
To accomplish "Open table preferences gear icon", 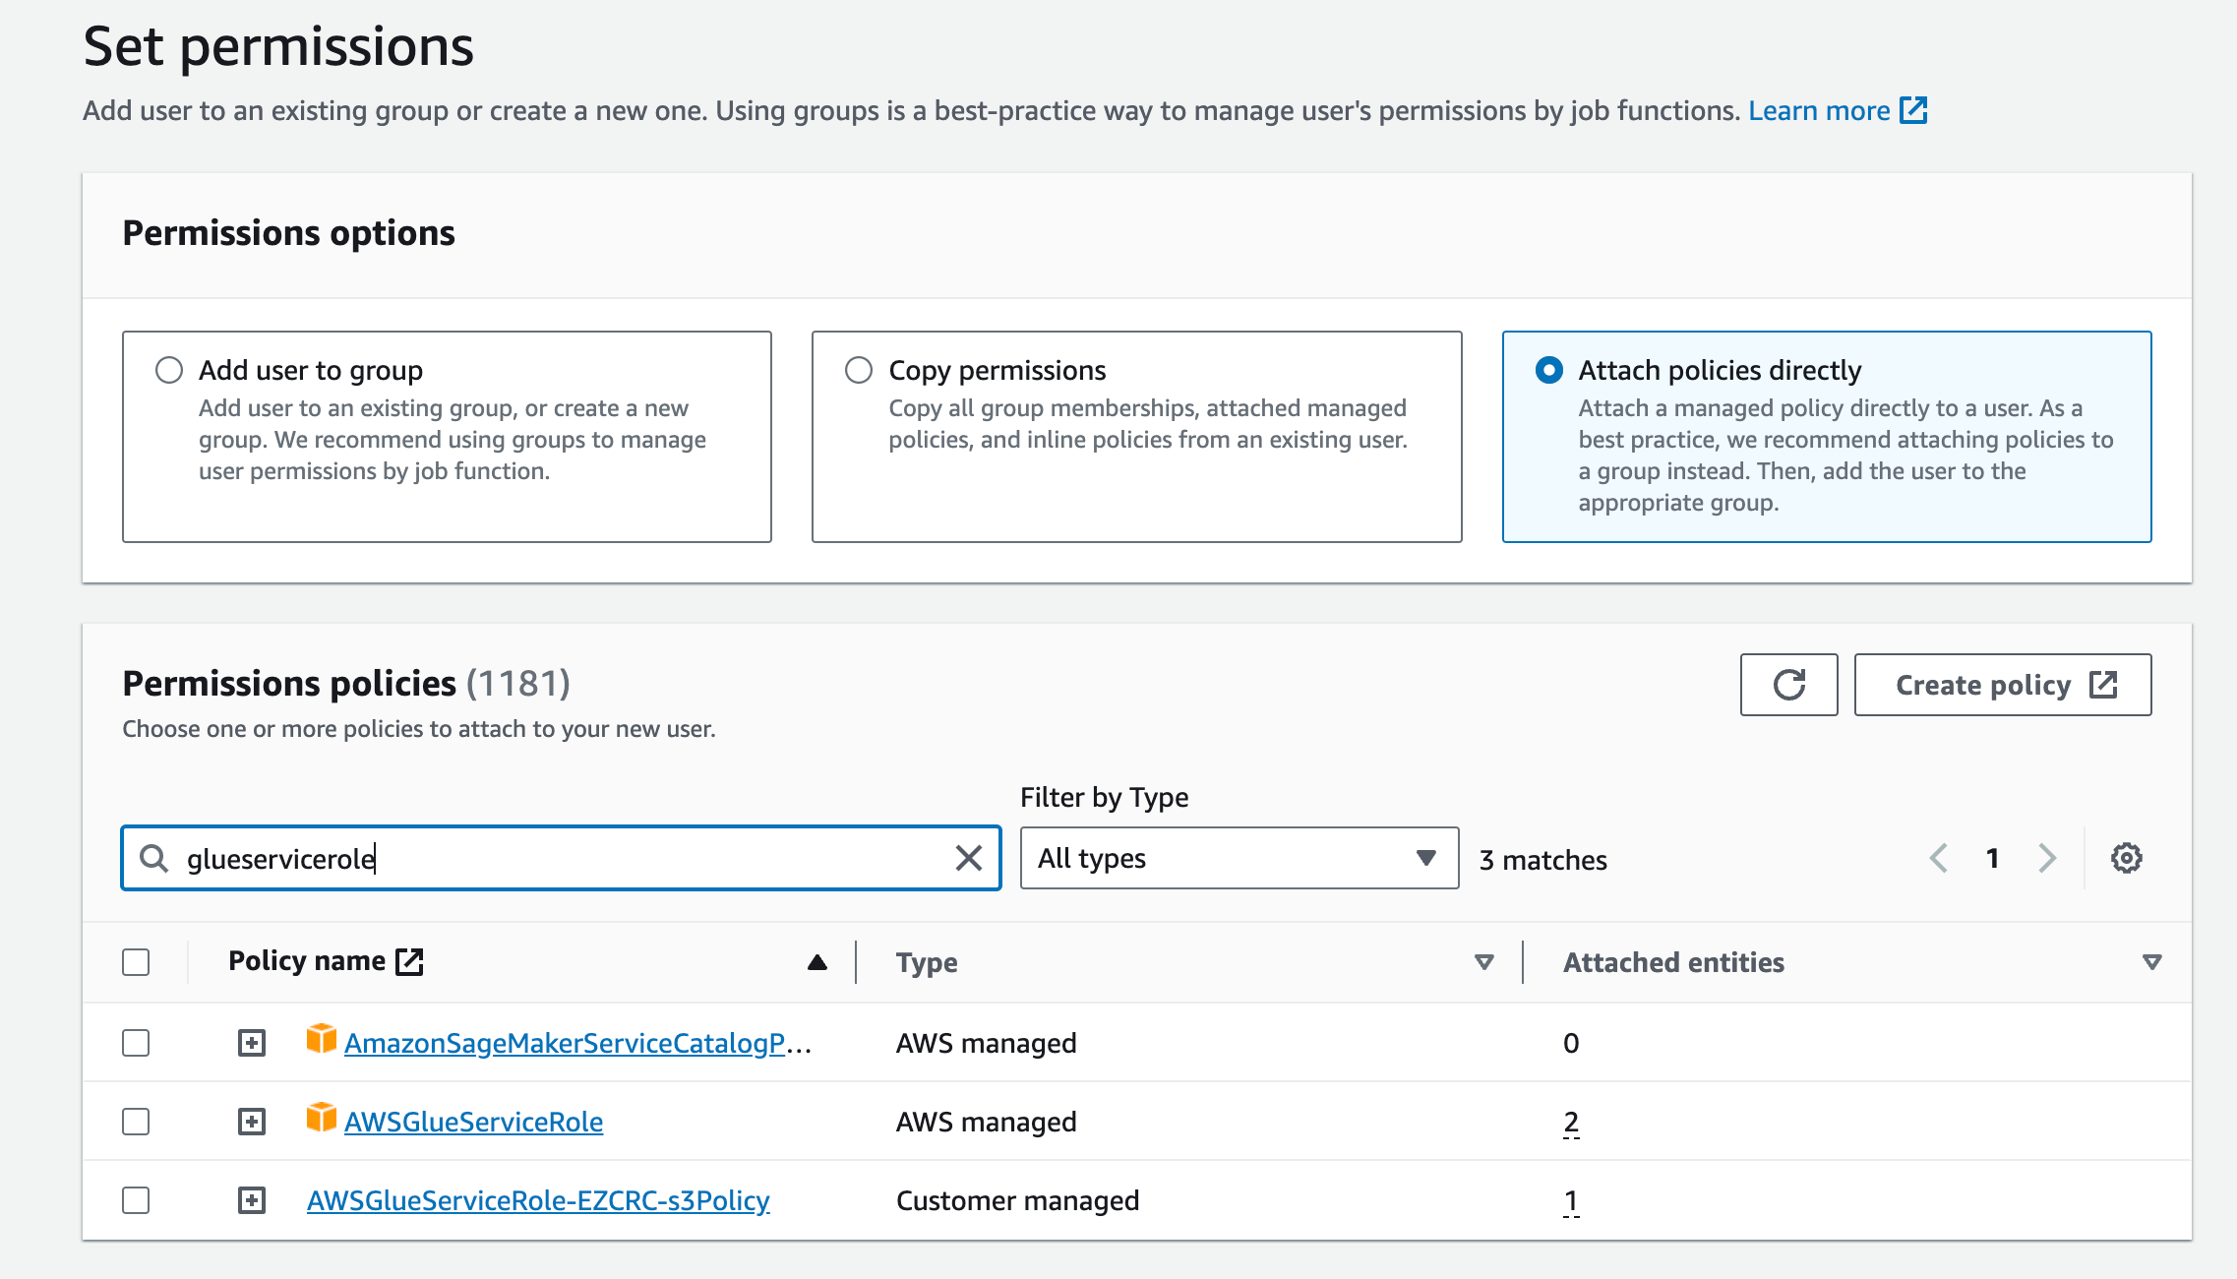I will [2126, 858].
